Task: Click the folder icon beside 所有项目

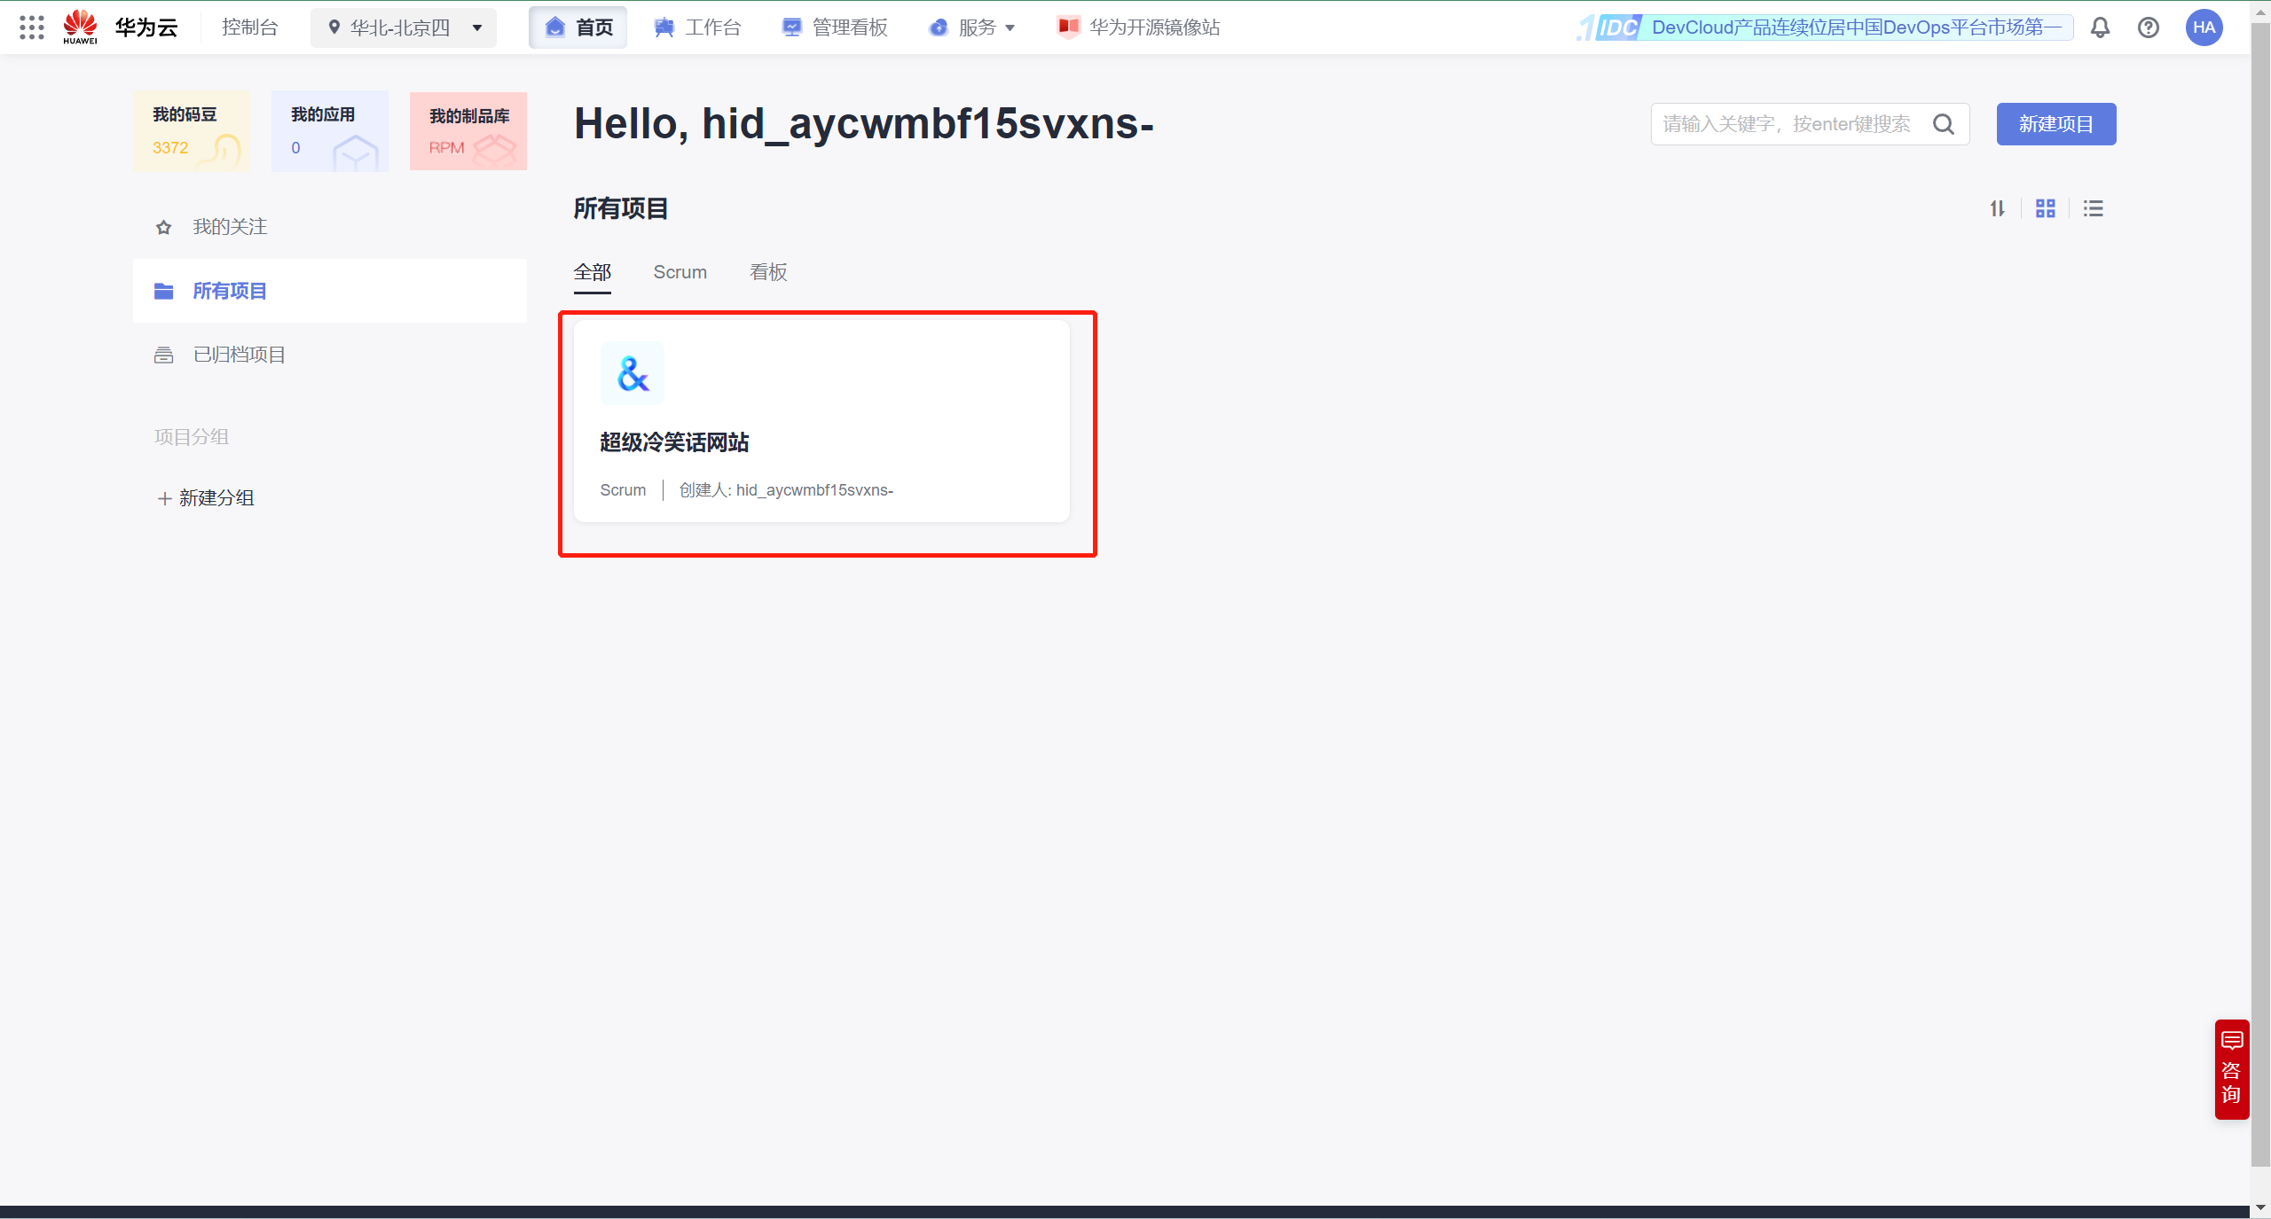Action: coord(163,291)
